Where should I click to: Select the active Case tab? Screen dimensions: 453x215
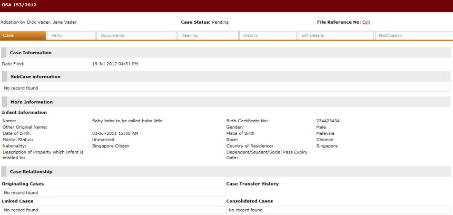point(23,35)
